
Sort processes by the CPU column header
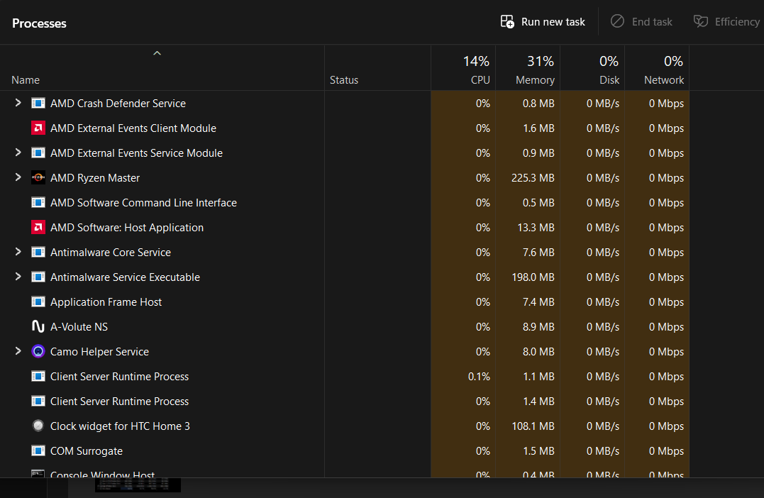(x=463, y=70)
